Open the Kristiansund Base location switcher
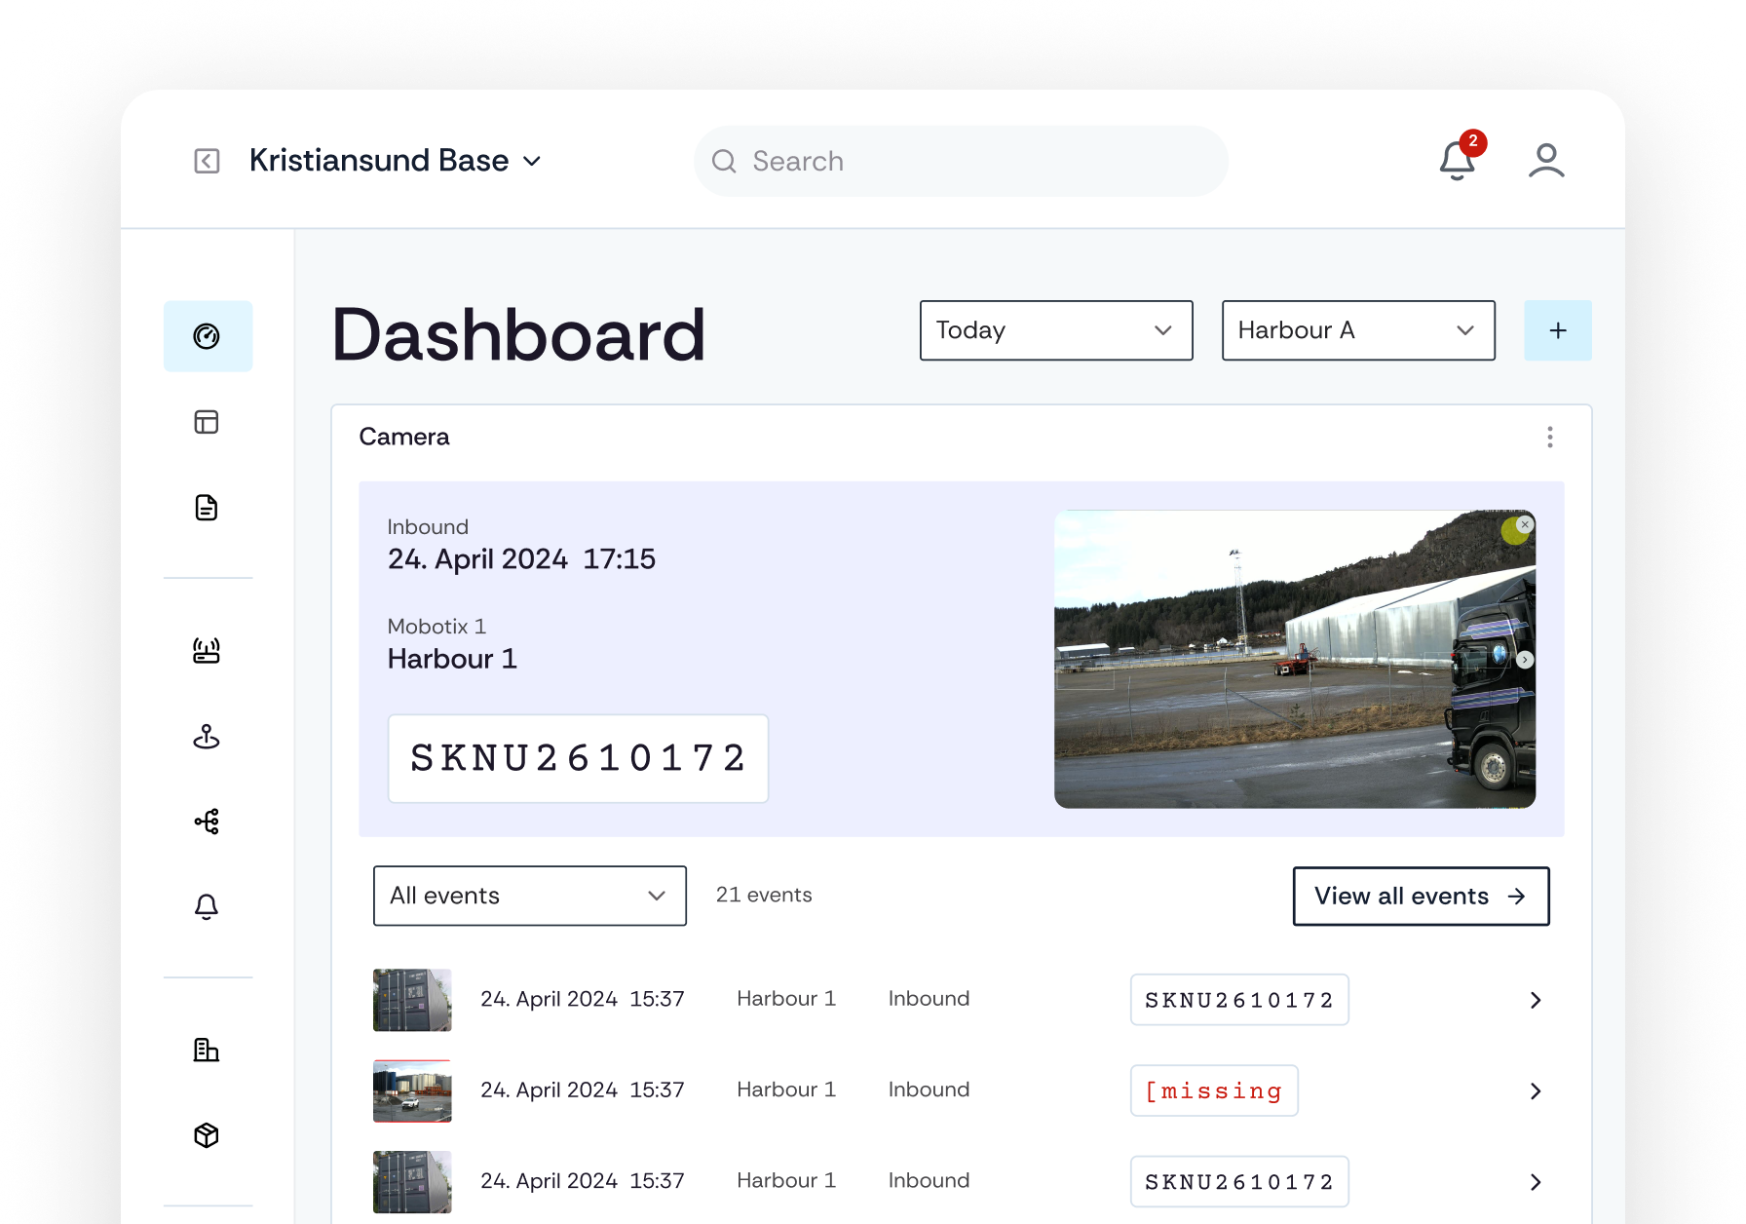 pyautogui.click(x=395, y=161)
